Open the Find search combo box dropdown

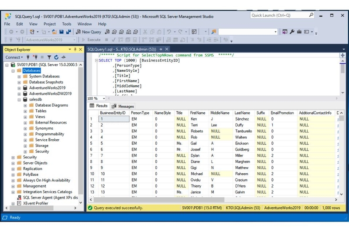(x=276, y=32)
